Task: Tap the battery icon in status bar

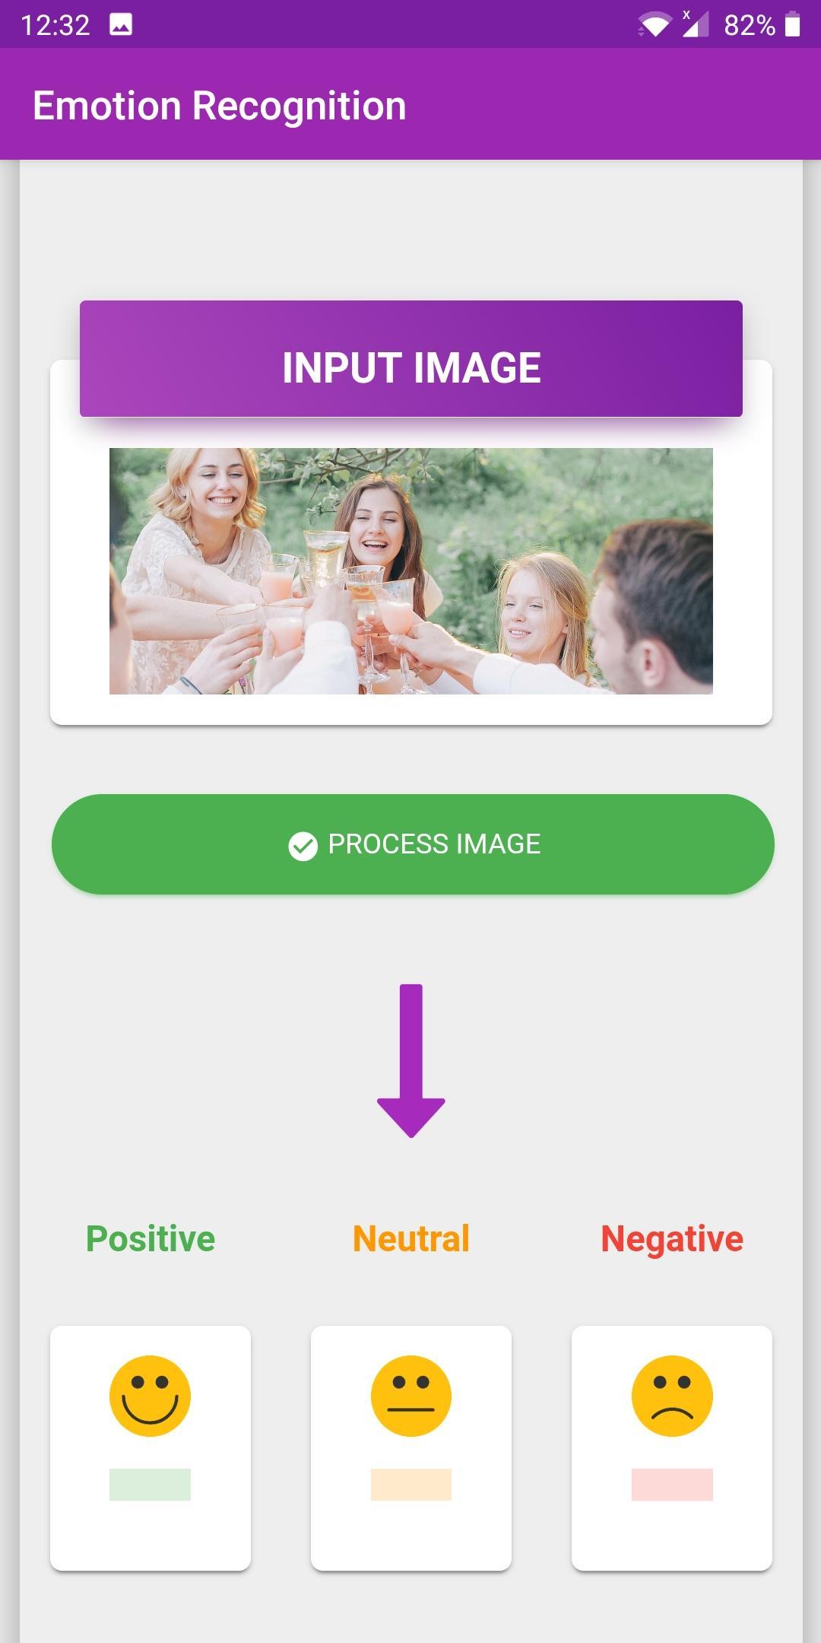Action: click(x=792, y=24)
